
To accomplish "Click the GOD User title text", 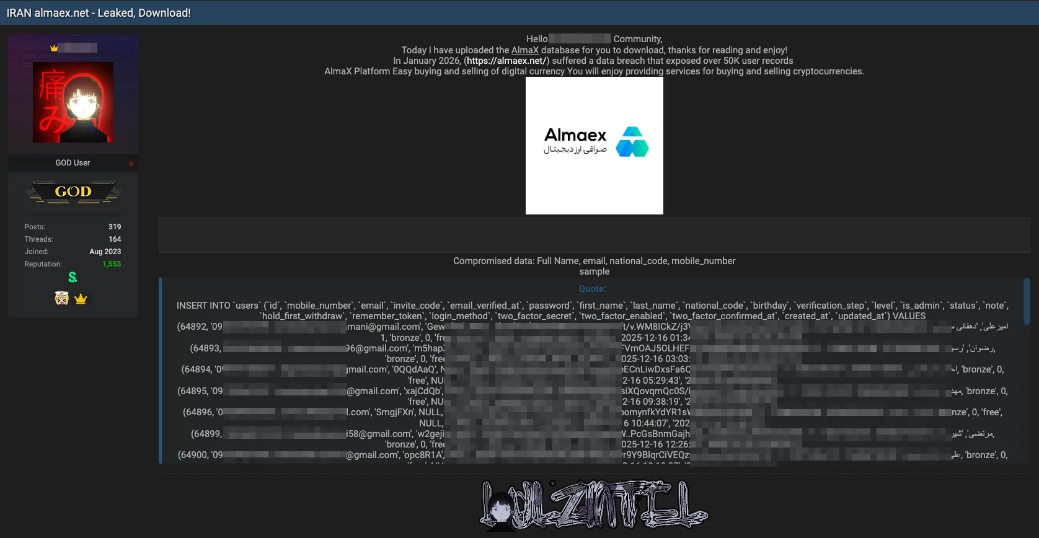I will [73, 163].
